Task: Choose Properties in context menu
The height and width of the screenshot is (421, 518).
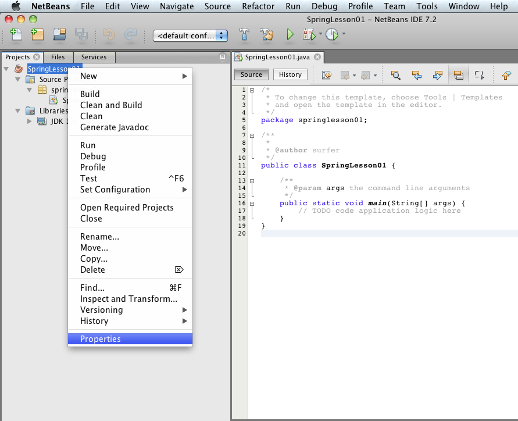Action: click(x=130, y=338)
